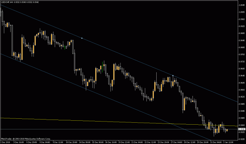Select the channel anchor point near 27 Dec high
This screenshot has width=246, height=144.
pyautogui.click(x=173, y=76)
